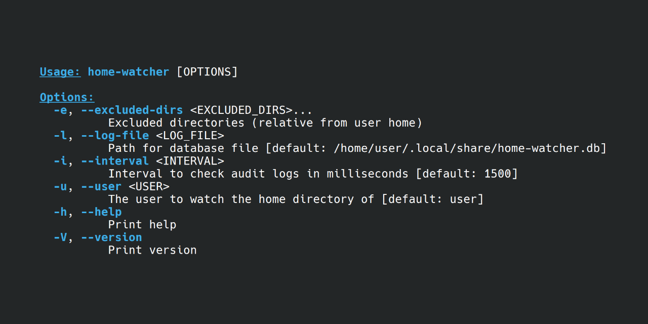Viewport: 648px width, 324px height.
Task: Click the Excluded directories description line
Action: (x=265, y=123)
